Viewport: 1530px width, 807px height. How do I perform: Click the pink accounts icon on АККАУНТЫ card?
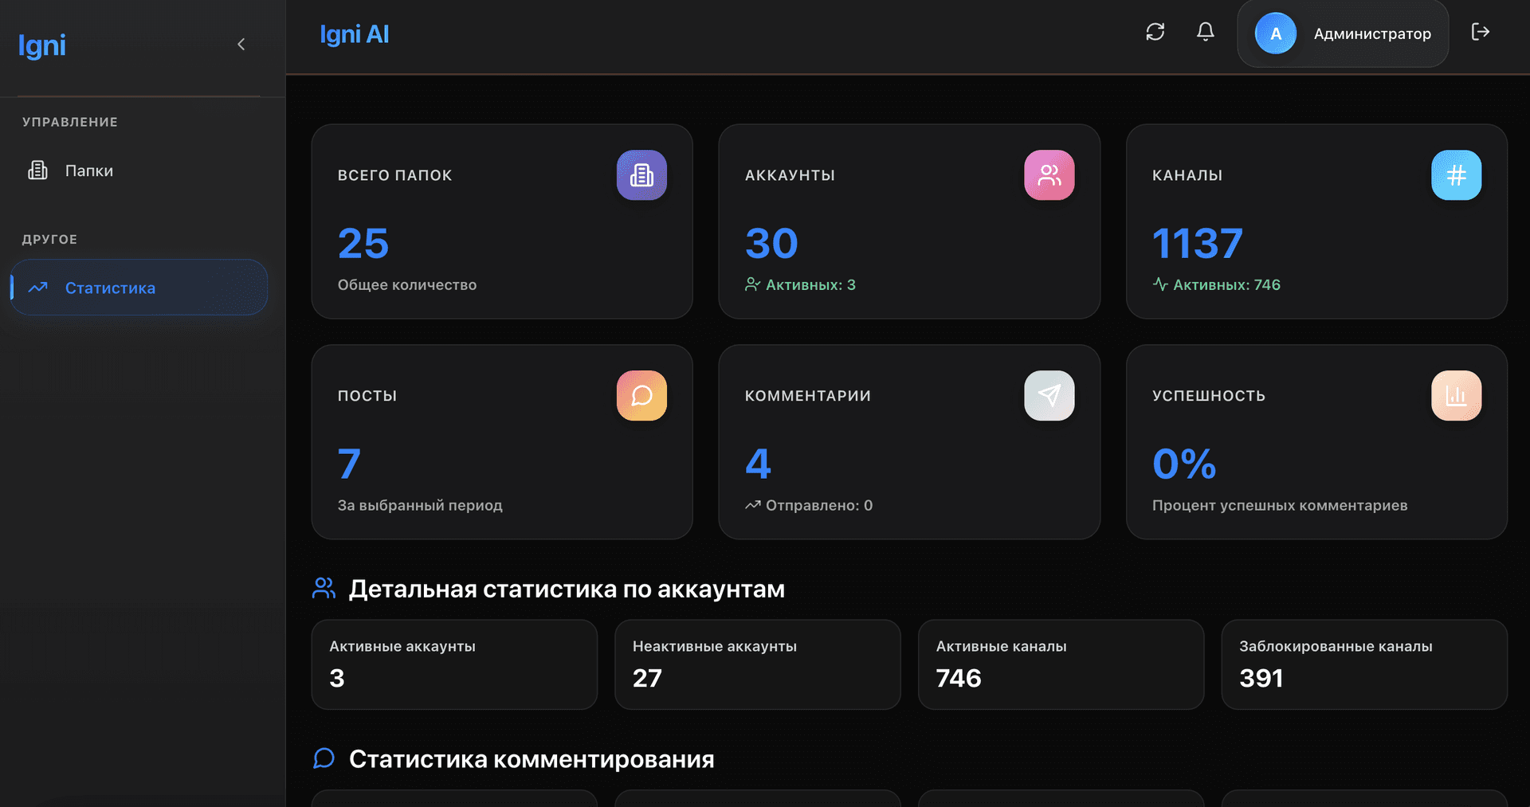pyautogui.click(x=1049, y=175)
